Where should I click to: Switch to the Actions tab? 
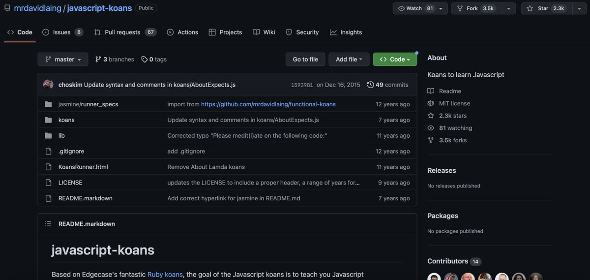[182, 32]
